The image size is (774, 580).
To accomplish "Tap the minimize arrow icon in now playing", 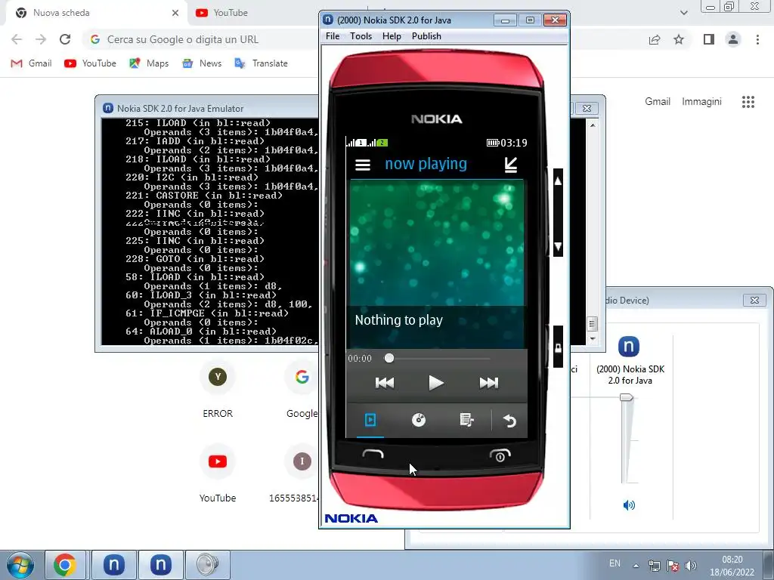I will pyautogui.click(x=511, y=165).
